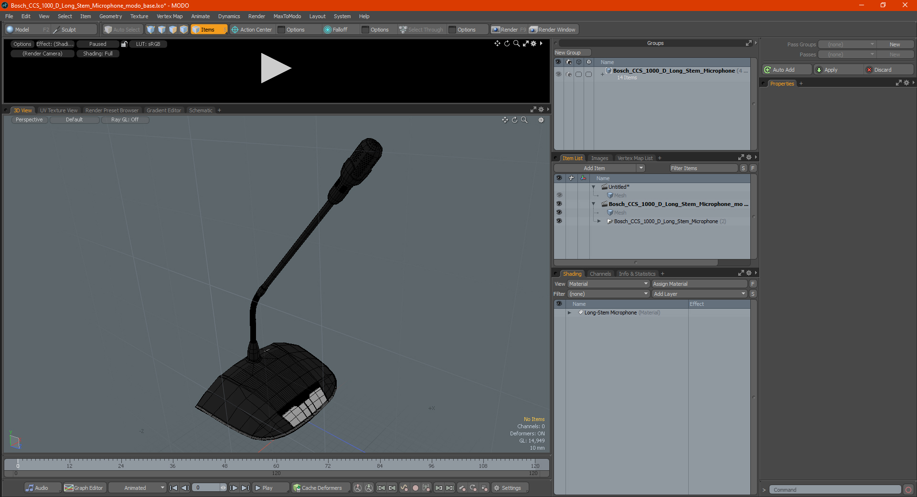Maximize the Groups panel
The height and width of the screenshot is (497, 917).
coord(748,43)
